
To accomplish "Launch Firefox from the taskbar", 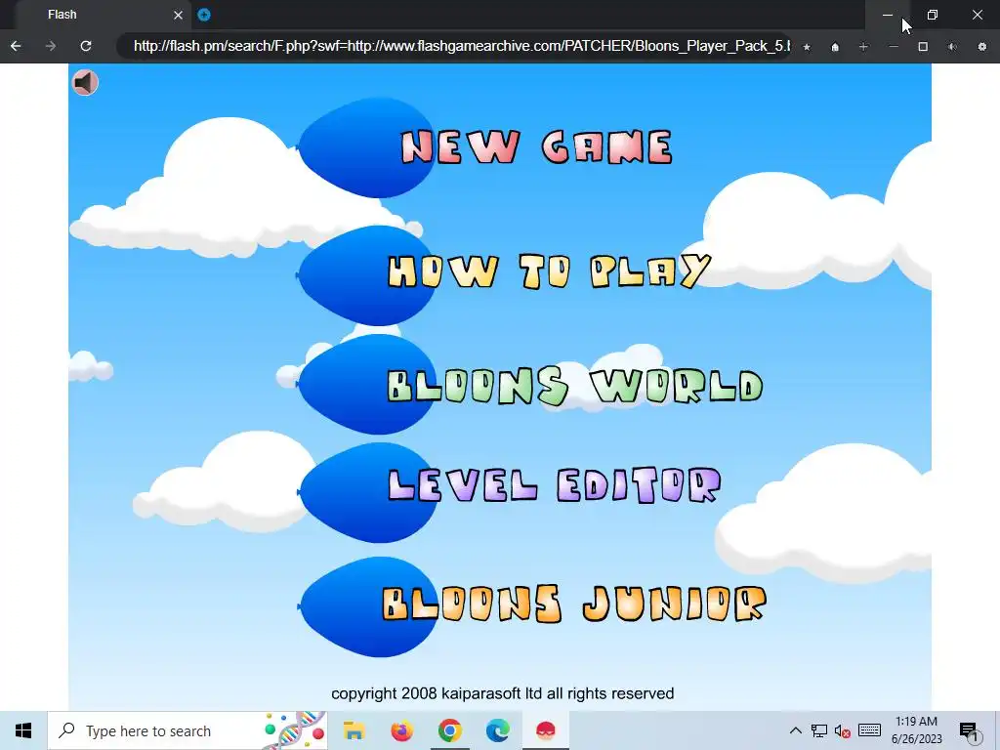I will pos(401,730).
